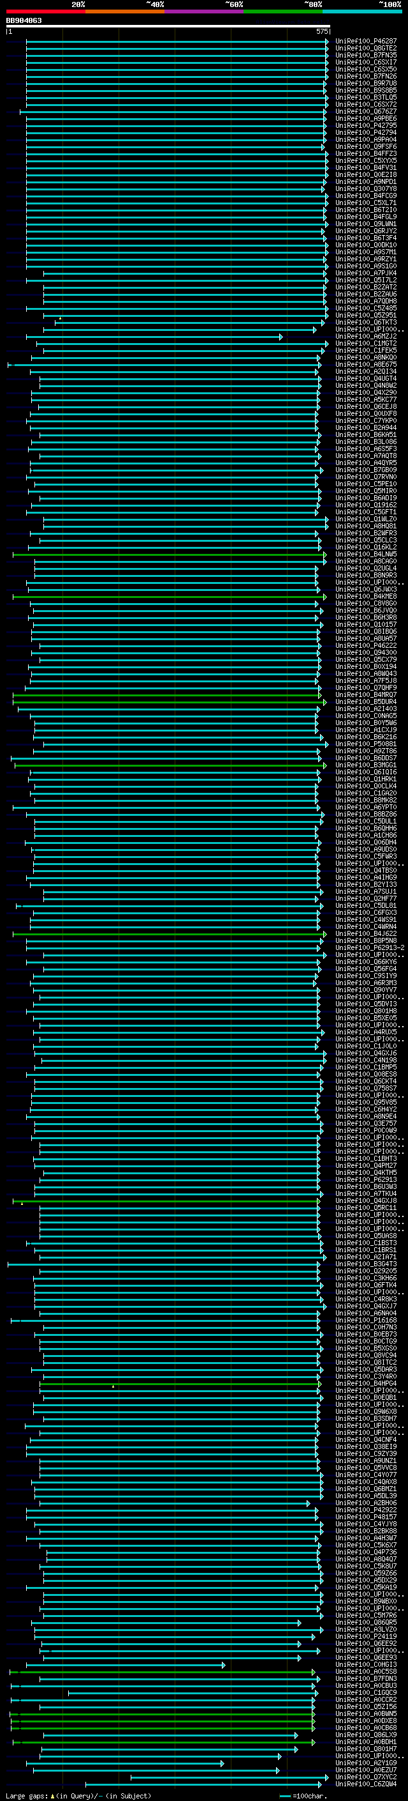Select hit label UniRef100_C4YJY8
408x1801 pixels.
point(365,1524)
